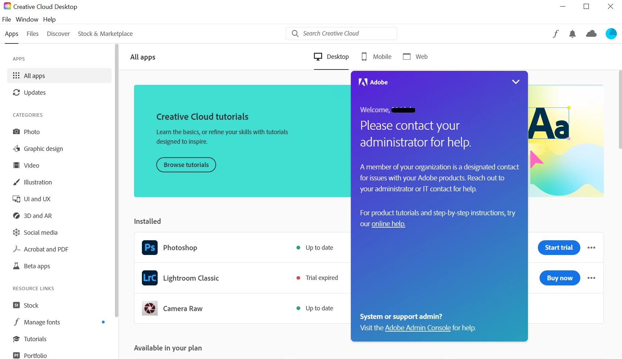Click Camera Raw's Up to date status
Image resolution: width=622 pixels, height=359 pixels.
[x=319, y=308]
